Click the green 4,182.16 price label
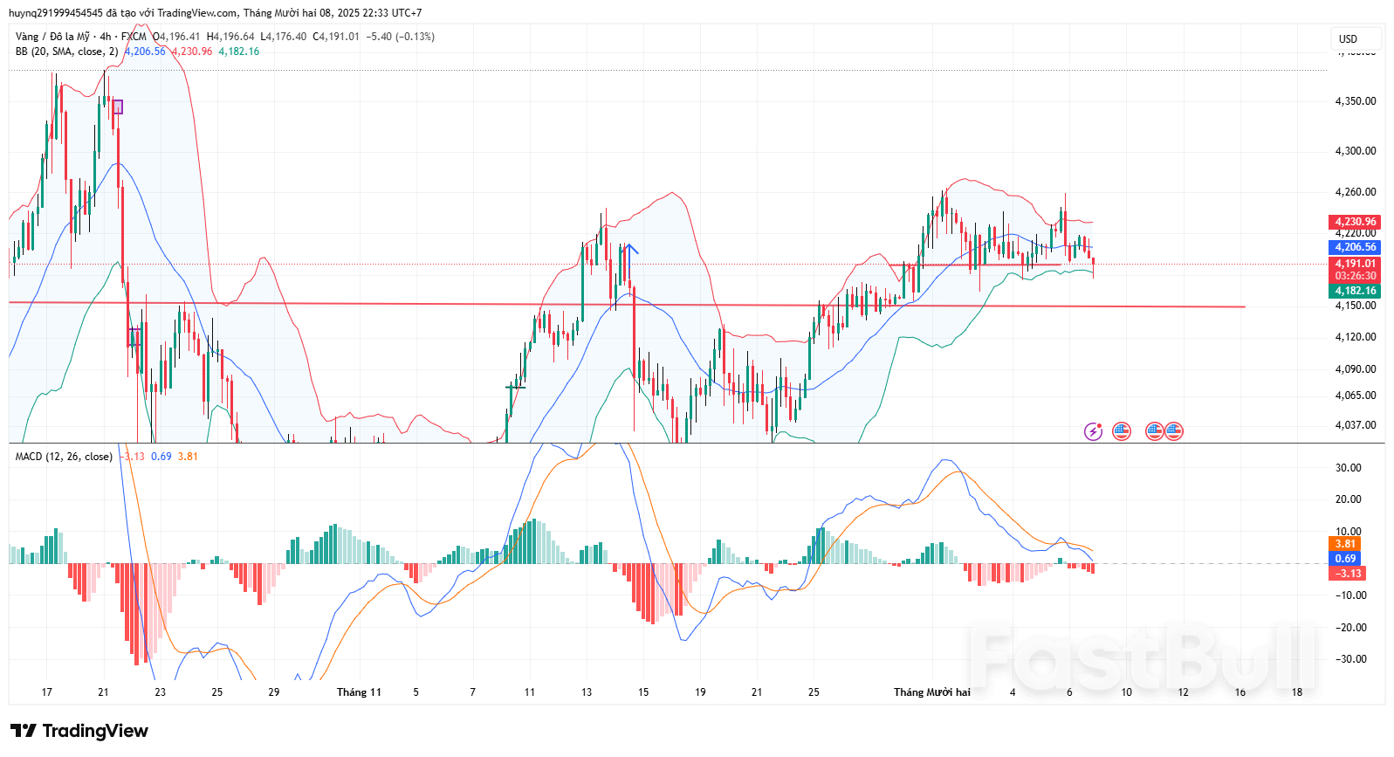The image size is (1394, 757). click(x=1355, y=291)
